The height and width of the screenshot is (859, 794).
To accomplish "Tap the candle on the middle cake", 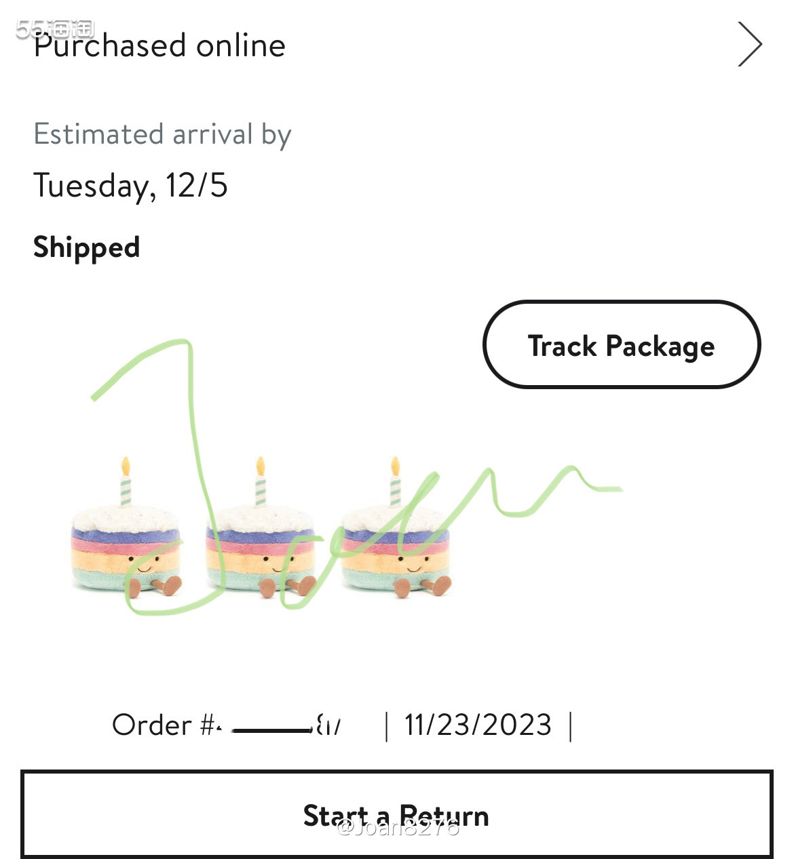I will click(x=261, y=481).
